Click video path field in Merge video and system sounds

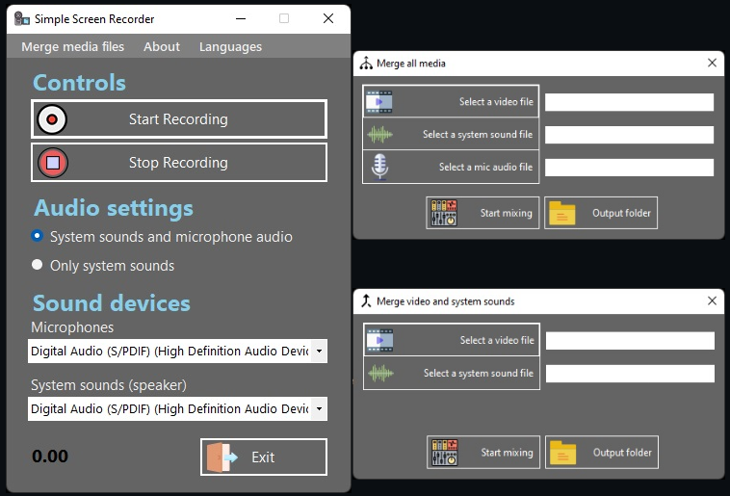click(630, 340)
